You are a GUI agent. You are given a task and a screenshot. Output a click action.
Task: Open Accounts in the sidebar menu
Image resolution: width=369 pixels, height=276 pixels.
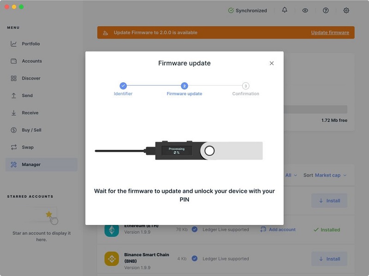pyautogui.click(x=41, y=61)
